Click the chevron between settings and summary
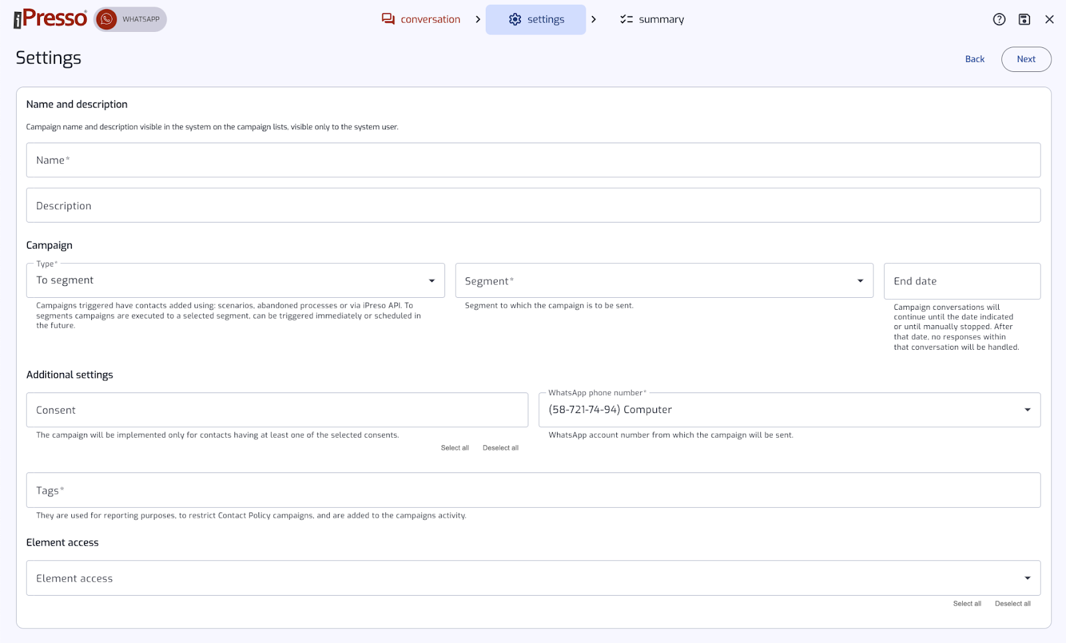This screenshot has width=1066, height=643. tap(594, 19)
